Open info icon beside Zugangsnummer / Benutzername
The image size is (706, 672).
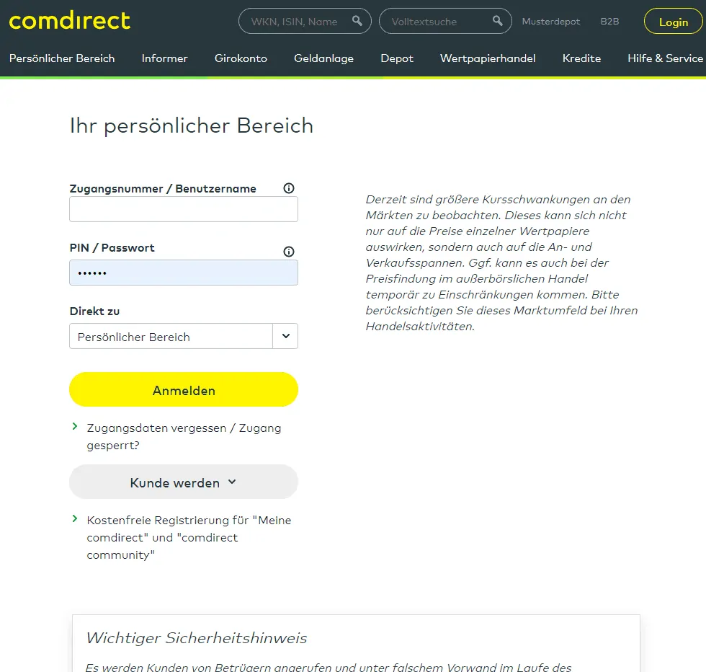tap(289, 188)
